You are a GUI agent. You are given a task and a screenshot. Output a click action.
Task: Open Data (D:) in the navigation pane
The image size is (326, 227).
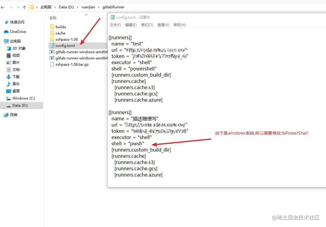pos(20,105)
